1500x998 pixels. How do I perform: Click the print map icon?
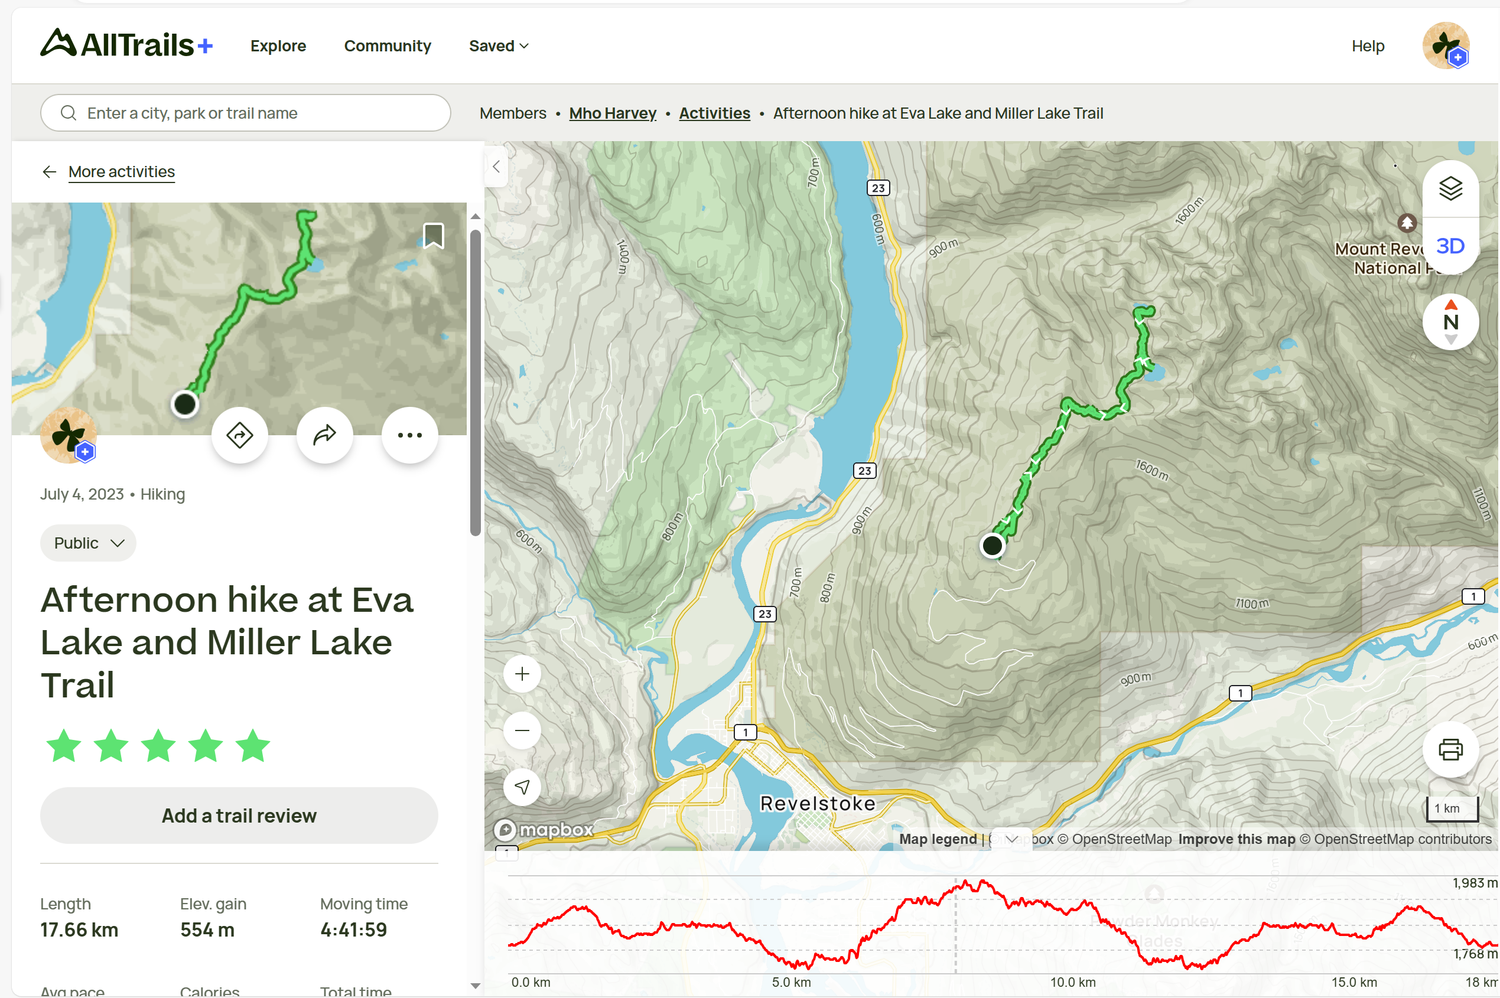1451,750
